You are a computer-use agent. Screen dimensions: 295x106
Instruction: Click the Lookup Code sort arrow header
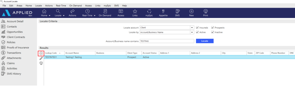point(60,53)
